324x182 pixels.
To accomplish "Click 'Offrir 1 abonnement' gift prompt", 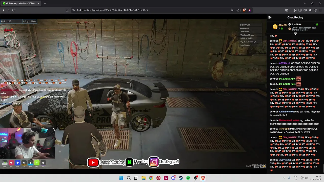I will click(304, 29).
